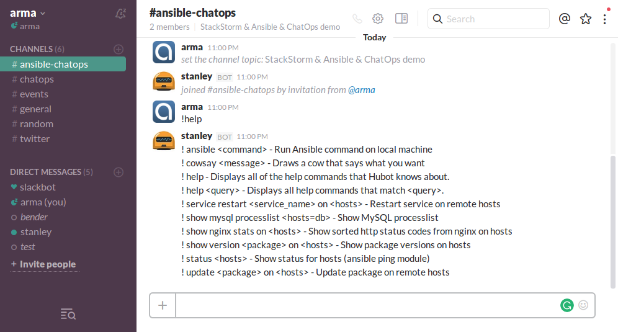Viewport: 618px width, 332px height.
Task: Click the emoji smiley icon in message box
Action: click(583, 305)
